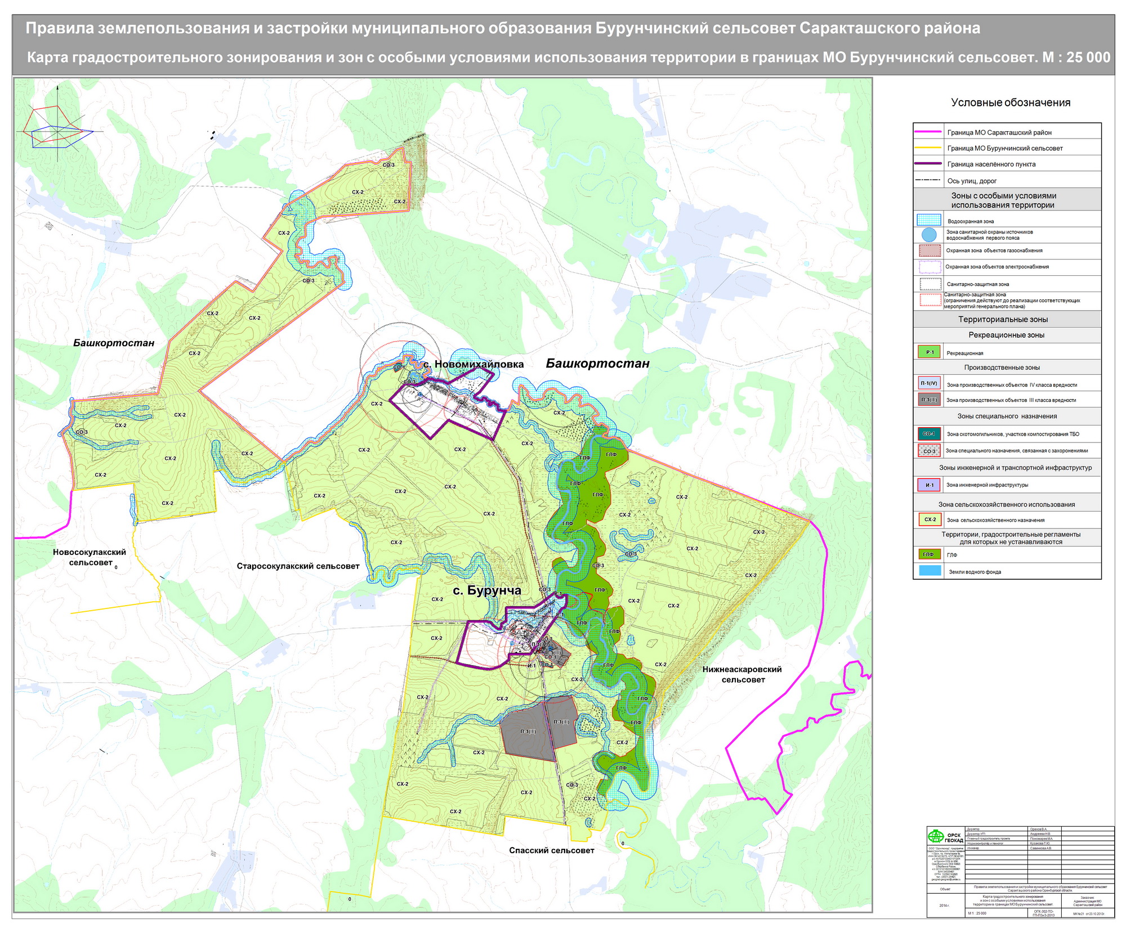Click the 'Рекреационная' legend label
Image resolution: width=1126 pixels, height=927 pixels.
point(964,353)
